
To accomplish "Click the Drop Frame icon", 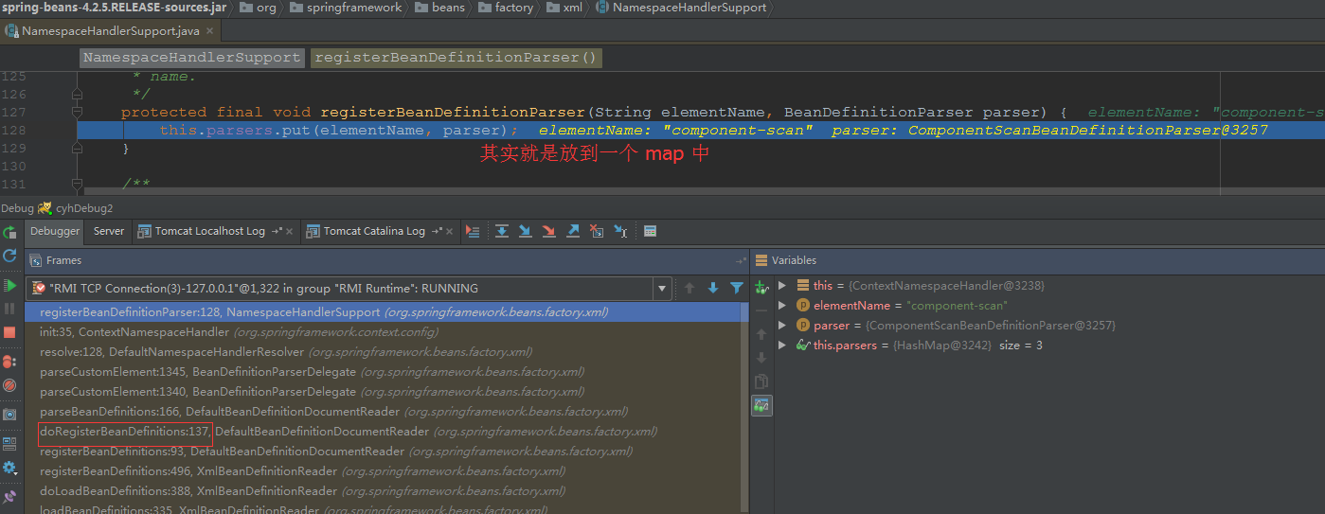I will (597, 231).
